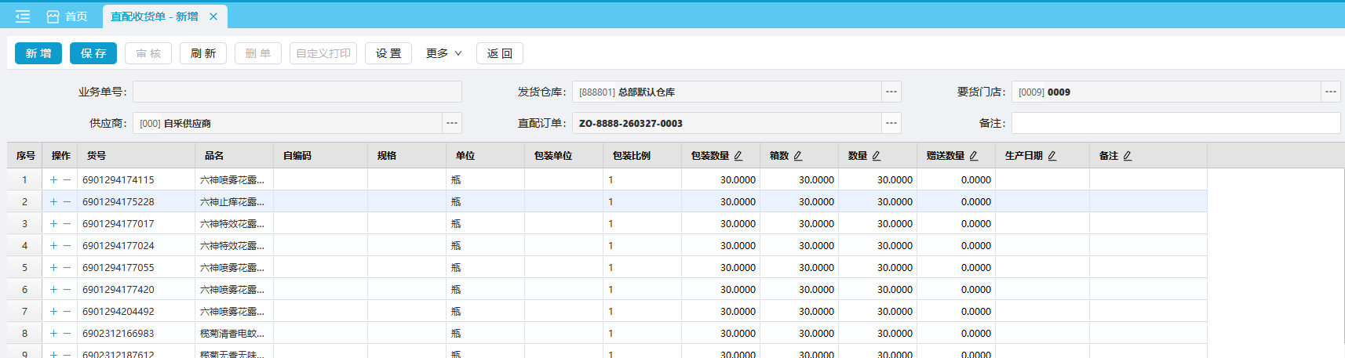Screen dimensions: 1345x358
Task: Click the 备注 input field
Action: tap(1175, 123)
